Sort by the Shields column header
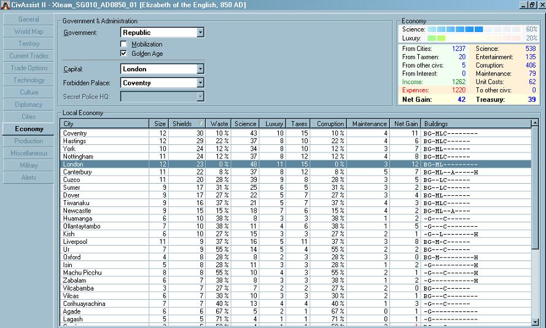Image resolution: width=546 pixels, height=328 pixels. tap(187, 123)
